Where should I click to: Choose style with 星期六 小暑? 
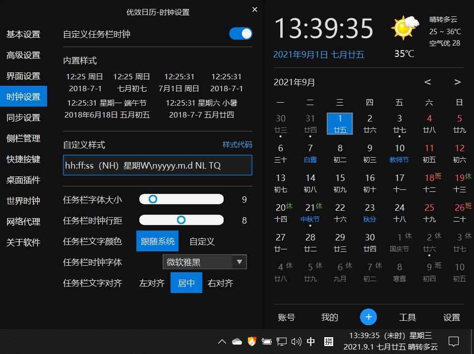coord(202,109)
